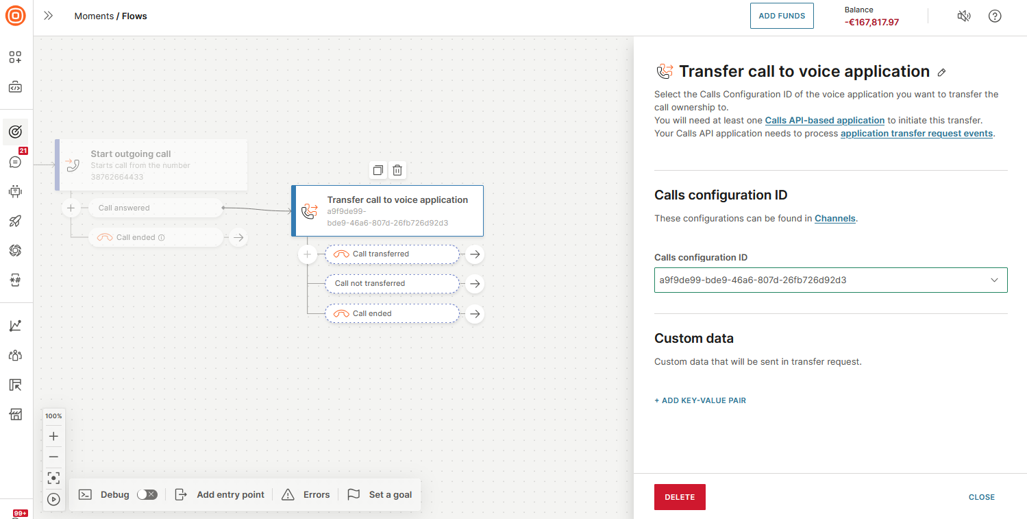The image size is (1027, 519).
Task: Click the Debug label in bottom toolbar
Action: click(115, 495)
